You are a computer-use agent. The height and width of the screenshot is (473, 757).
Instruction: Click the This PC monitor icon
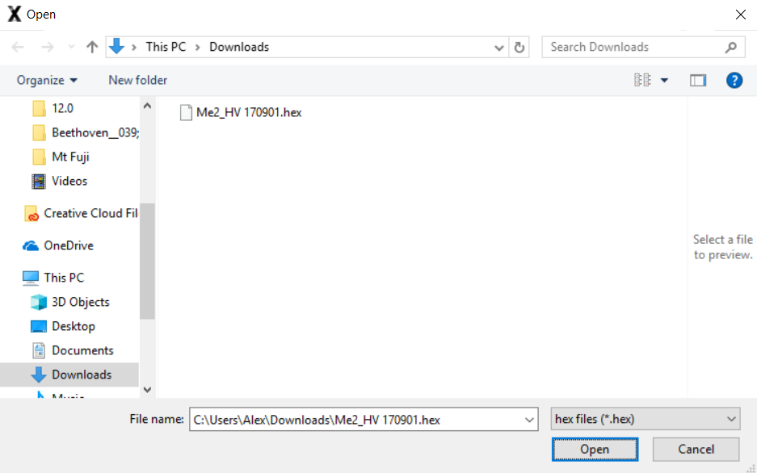31,278
